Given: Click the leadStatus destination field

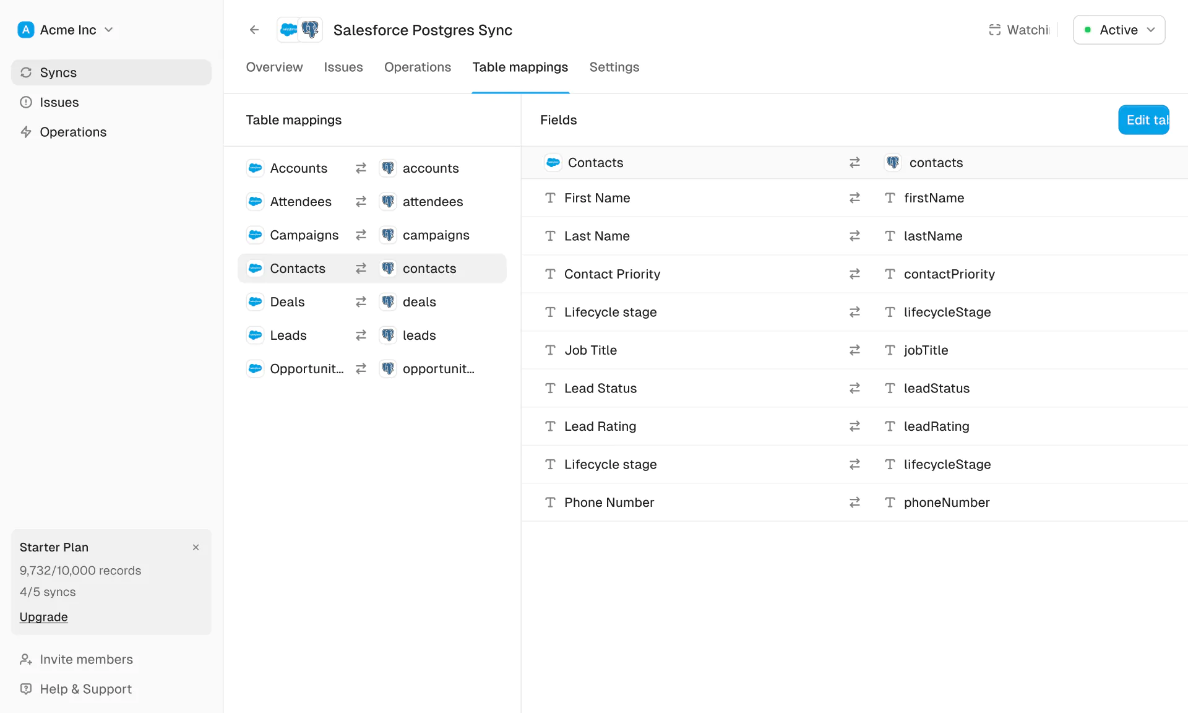Looking at the screenshot, I should click(x=937, y=388).
